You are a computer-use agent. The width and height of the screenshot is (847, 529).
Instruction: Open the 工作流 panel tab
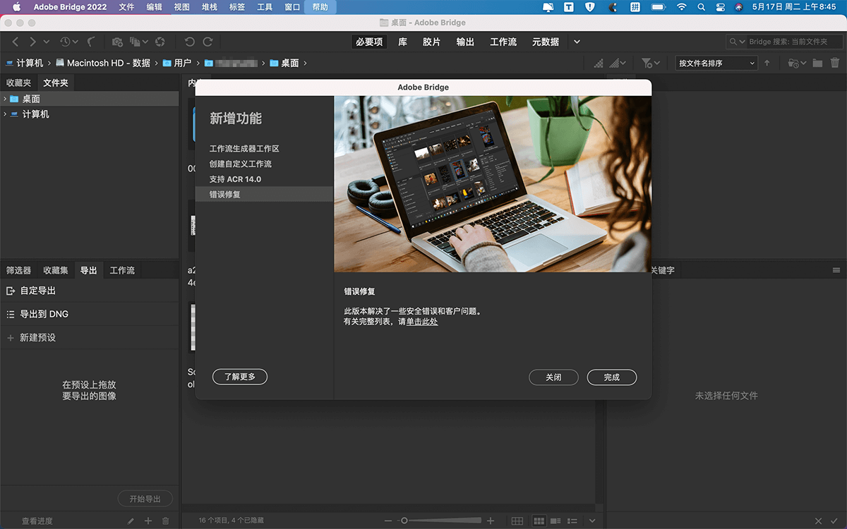[122, 270]
